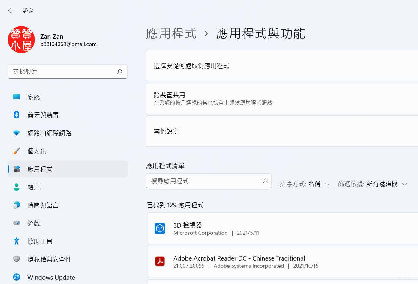Select 藍牙與裝置 in the sidebar

point(68,115)
